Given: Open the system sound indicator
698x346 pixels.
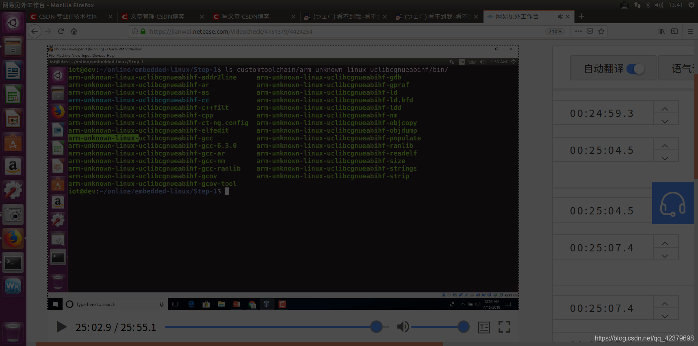Looking at the screenshot, I should (x=659, y=5).
